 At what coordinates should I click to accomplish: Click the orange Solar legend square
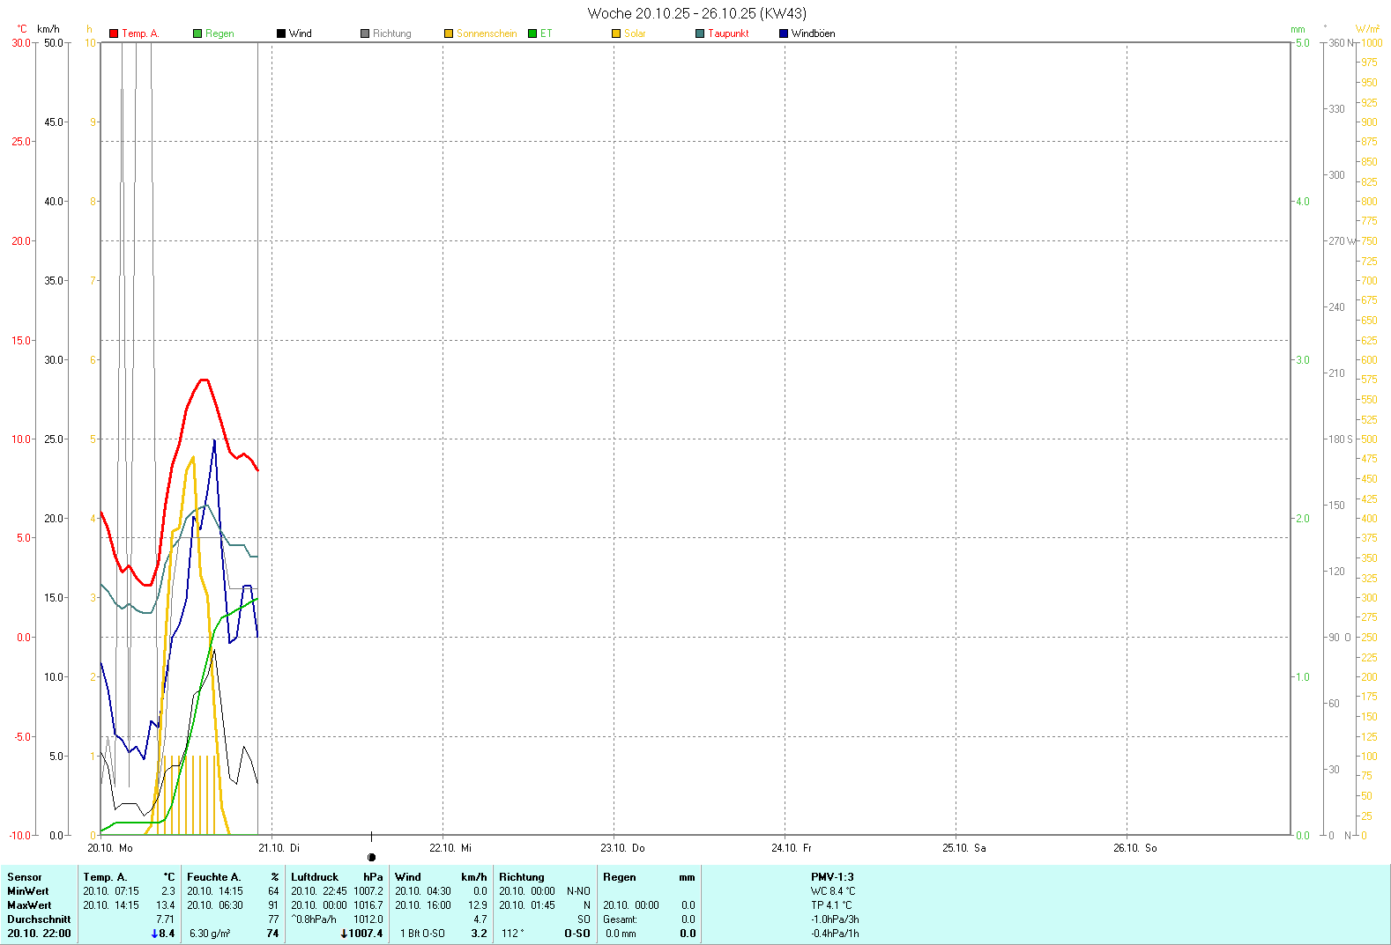point(616,33)
